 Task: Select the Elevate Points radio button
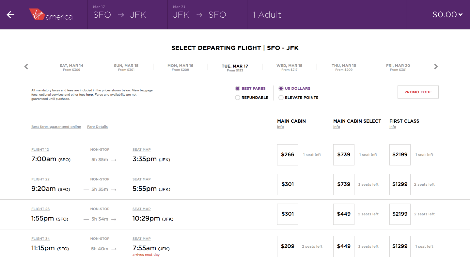click(x=281, y=98)
